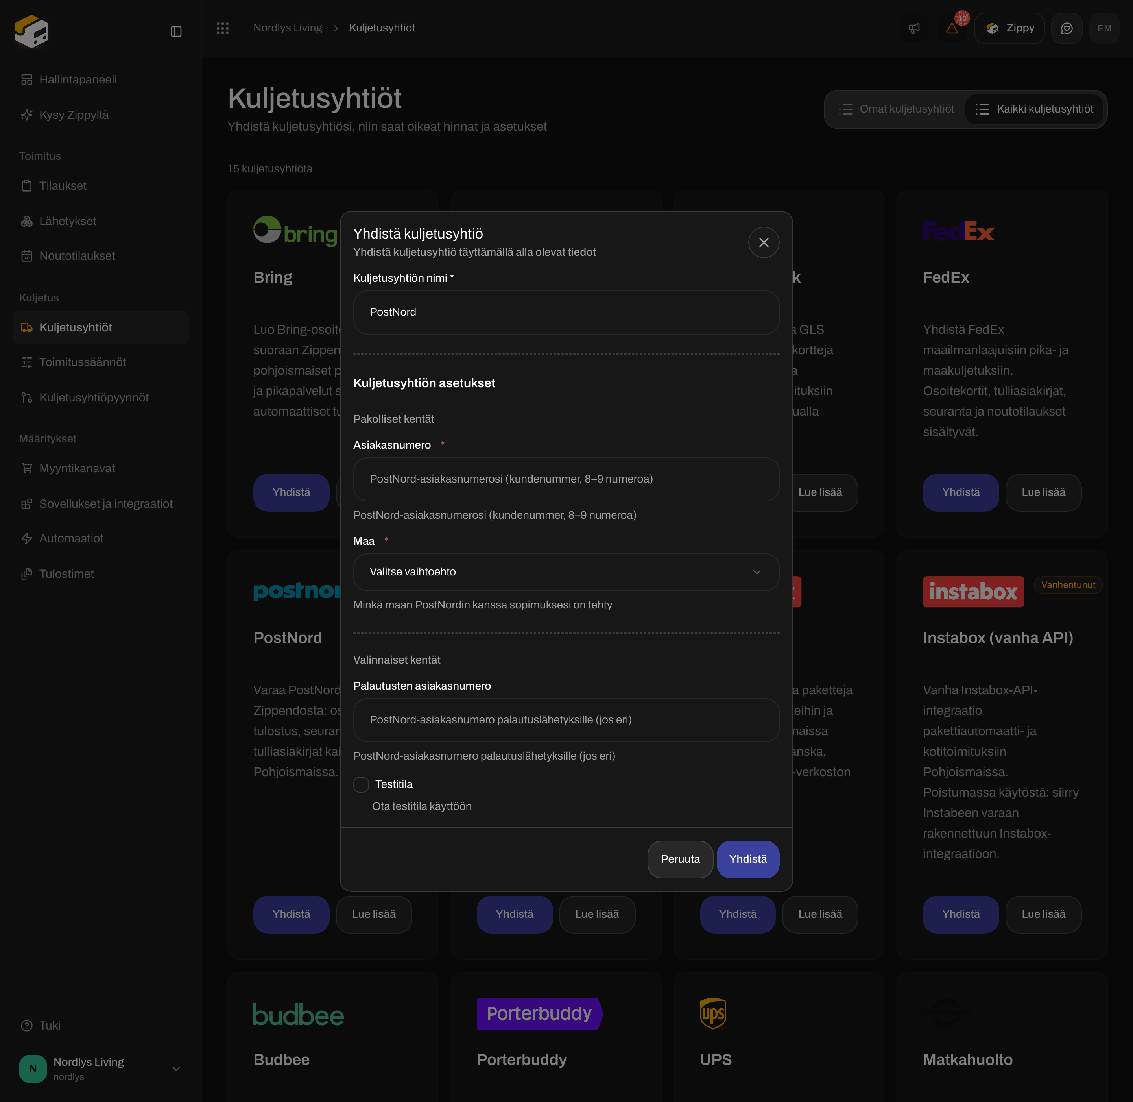Click Yhdistä on the Bring card
1133x1102 pixels.
tap(291, 492)
